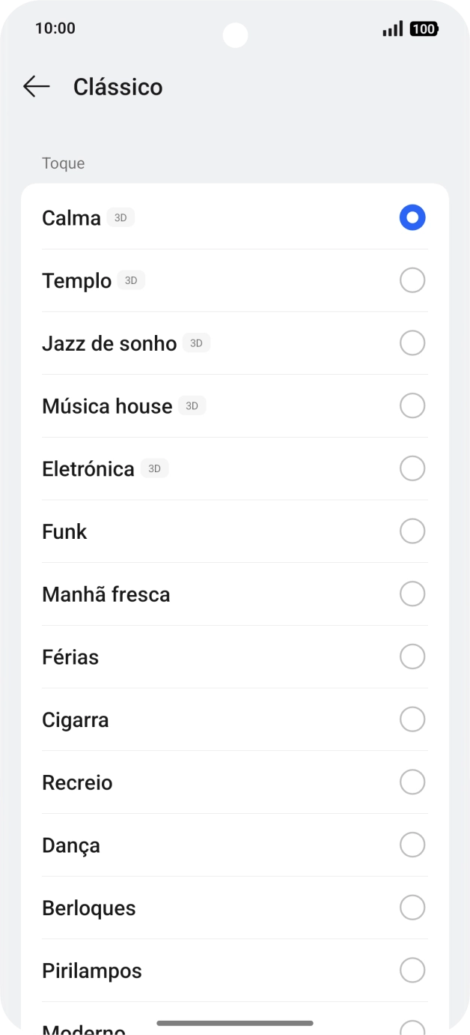Select the Berloques ringtone option
470x1035 pixels.
[x=412, y=908]
